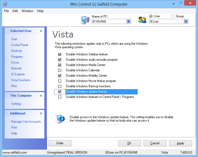Click the Cancel button
Viewport: 198px width, 157px height.
tap(155, 143)
